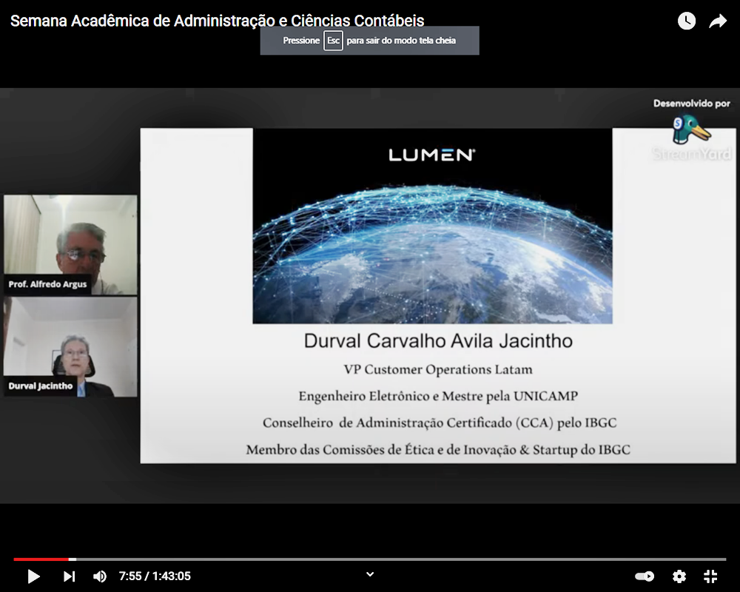This screenshot has height=592, width=740.
Task: Click the 'Membro das Comissões de Ética' line
Action: (438, 449)
